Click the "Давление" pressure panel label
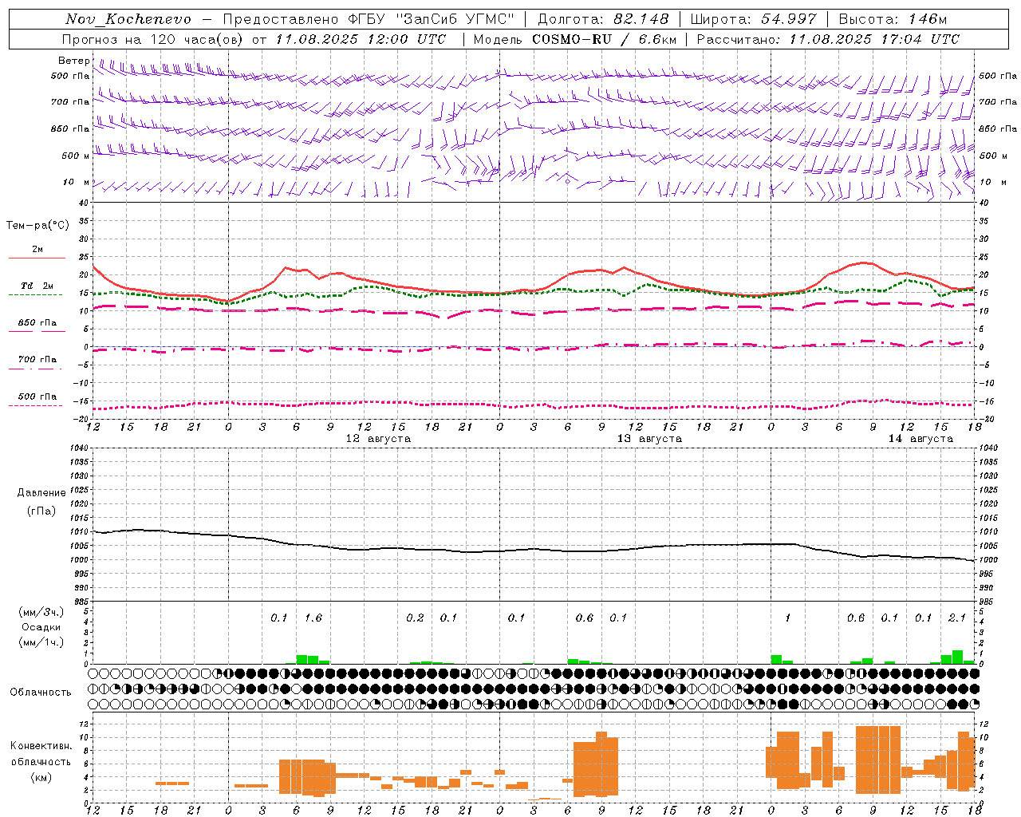Screen dimensions: 1021x817 (41, 493)
